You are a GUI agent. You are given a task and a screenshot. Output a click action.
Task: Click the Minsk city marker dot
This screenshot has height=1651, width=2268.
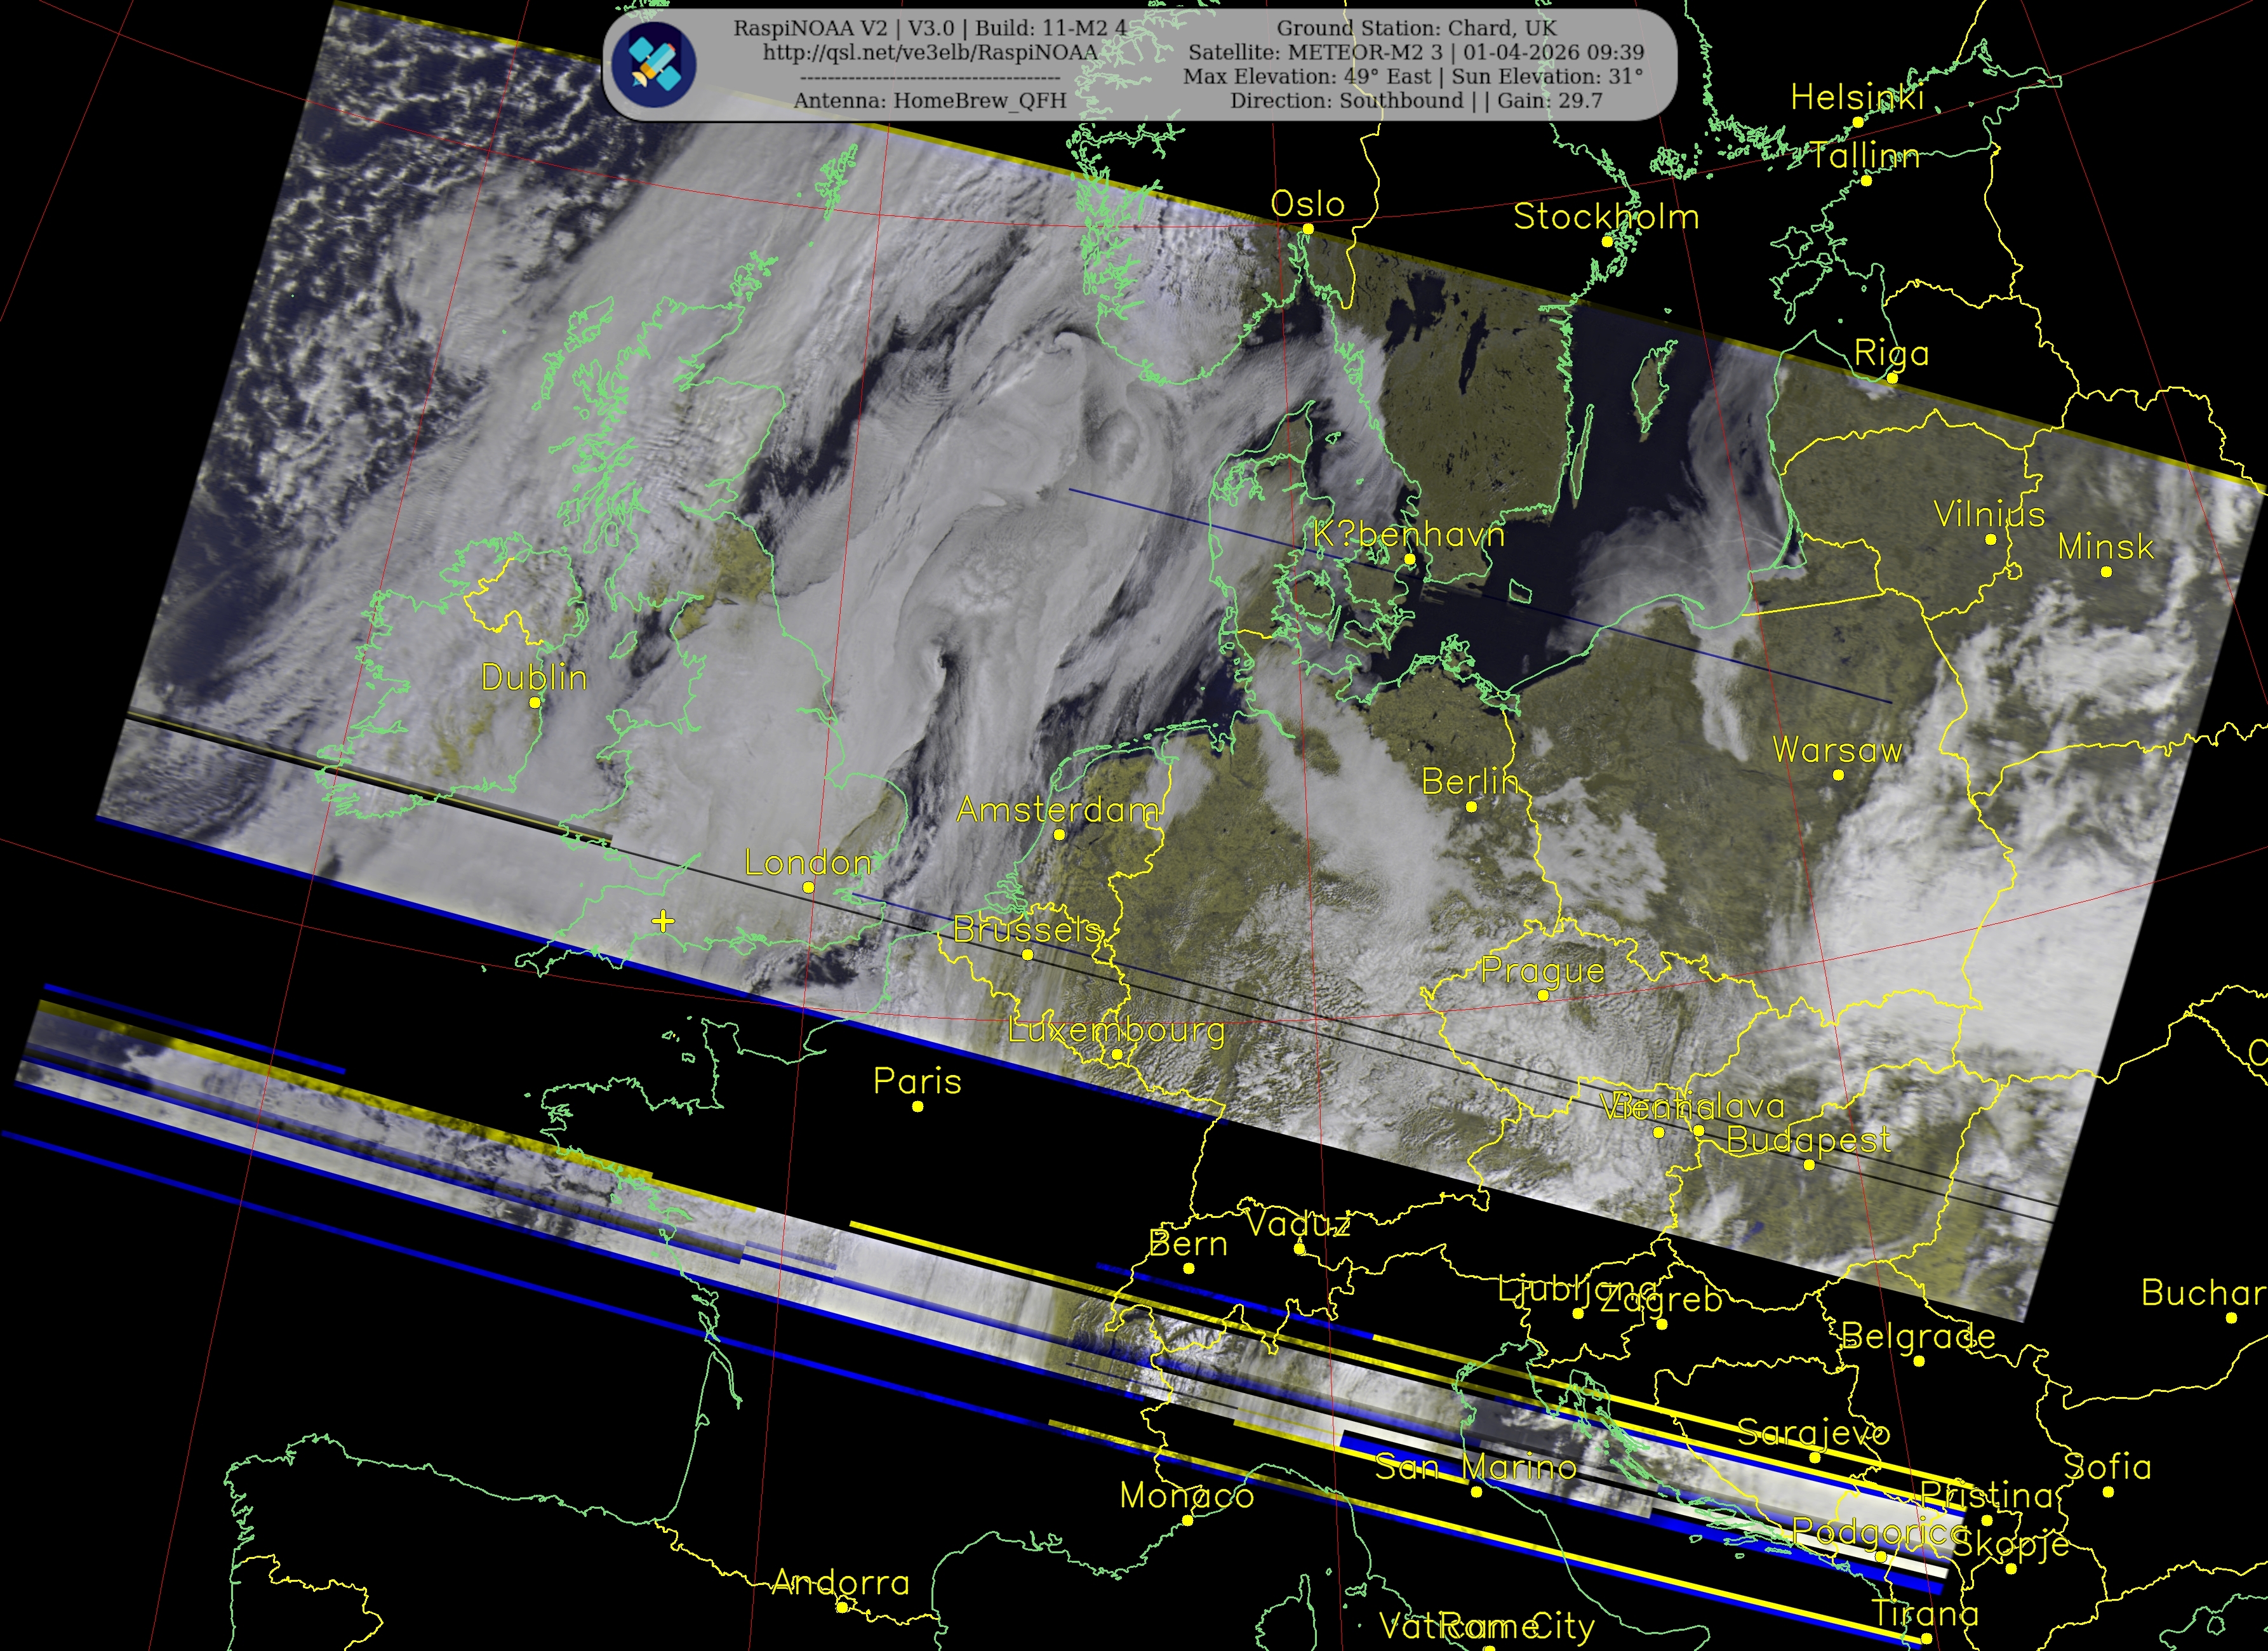click(2106, 572)
